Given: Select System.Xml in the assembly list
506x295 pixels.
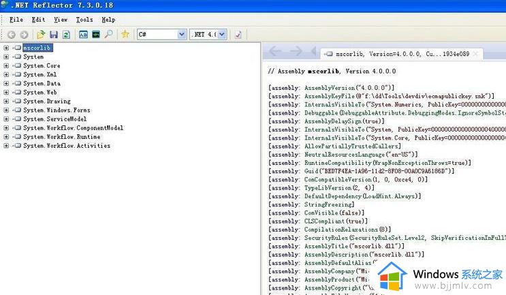Looking at the screenshot, I should pos(39,74).
